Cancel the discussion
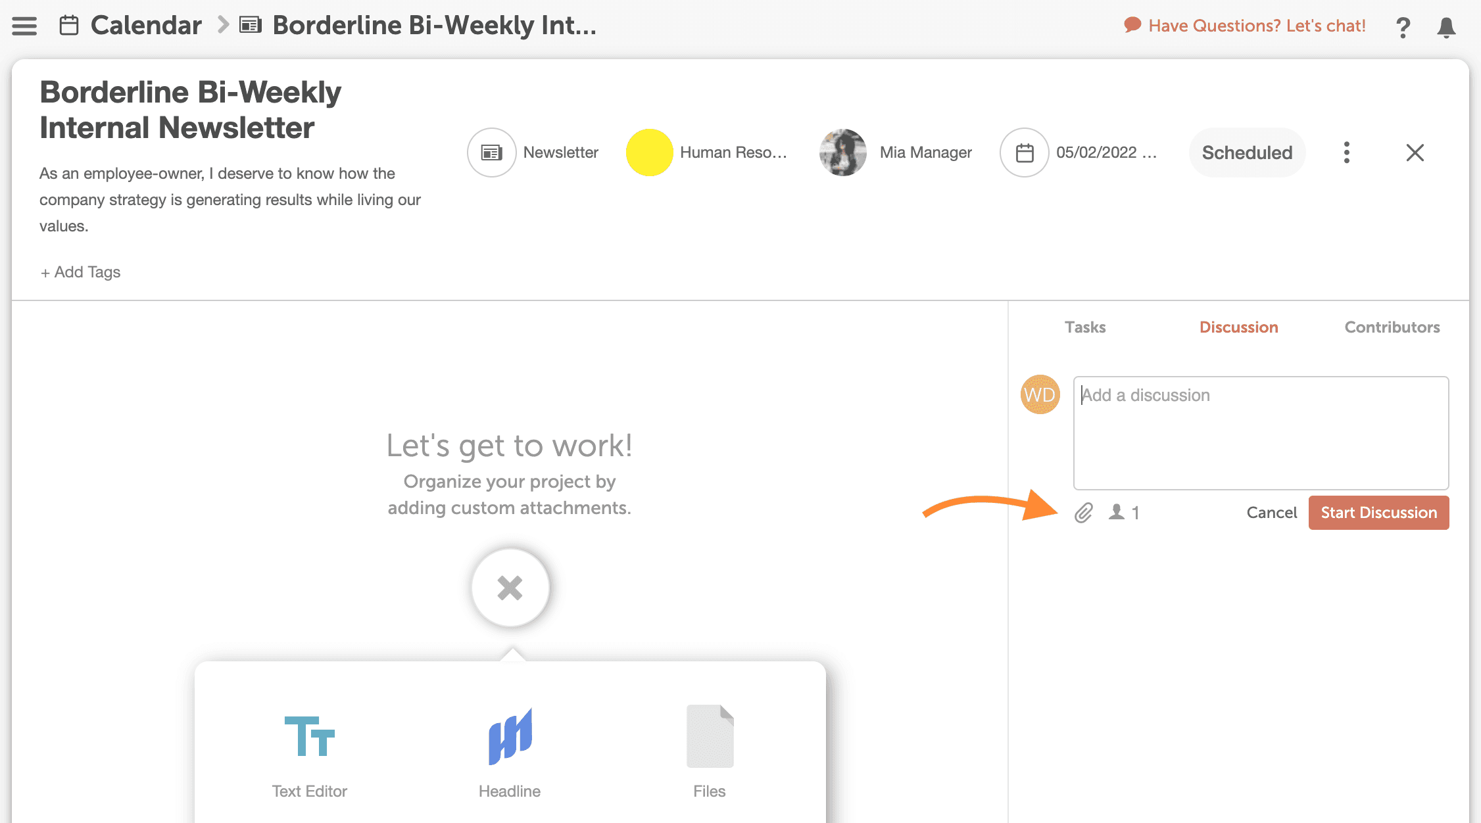This screenshot has width=1481, height=823. 1271,513
